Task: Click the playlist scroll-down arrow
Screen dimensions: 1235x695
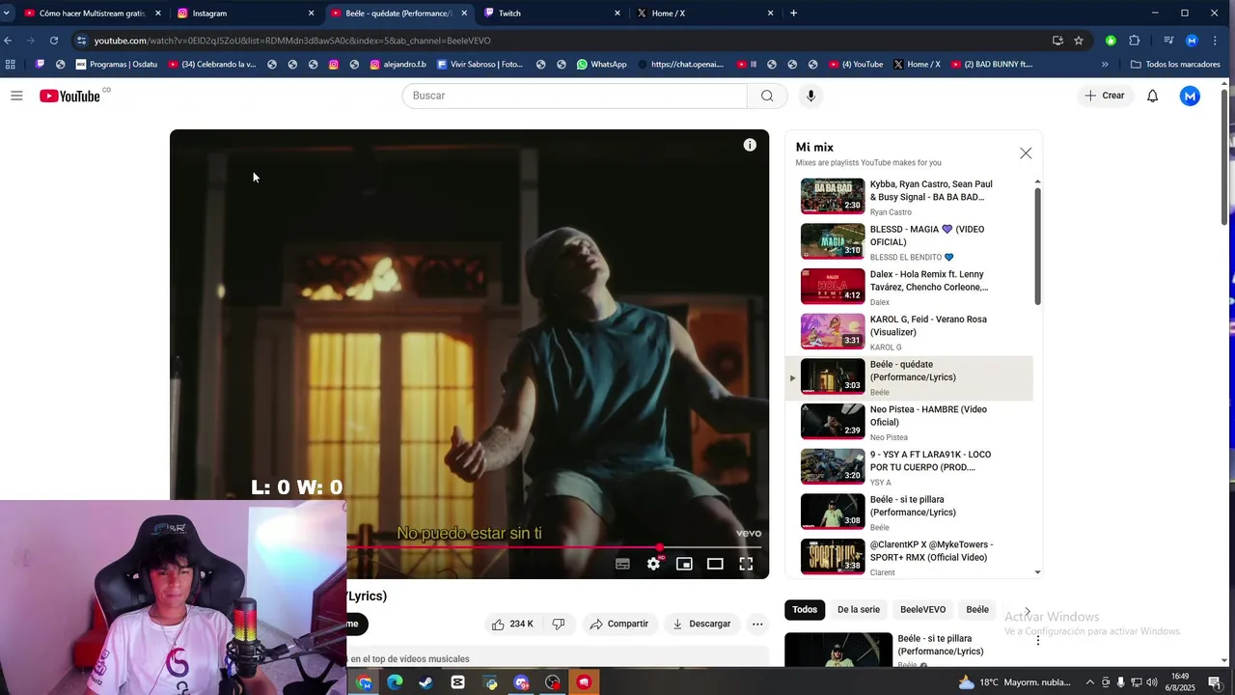Action: (x=1037, y=572)
